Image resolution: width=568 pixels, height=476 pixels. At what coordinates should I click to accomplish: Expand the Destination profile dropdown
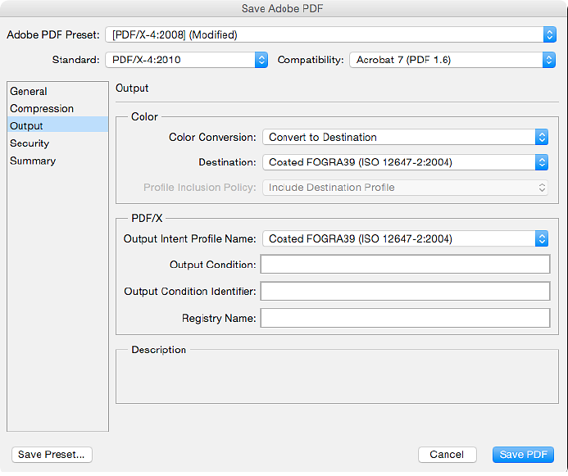(x=405, y=162)
